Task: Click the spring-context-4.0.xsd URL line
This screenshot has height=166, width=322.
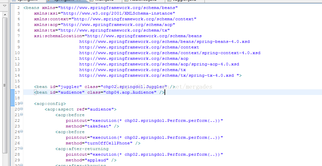Action: [x=170, y=53]
